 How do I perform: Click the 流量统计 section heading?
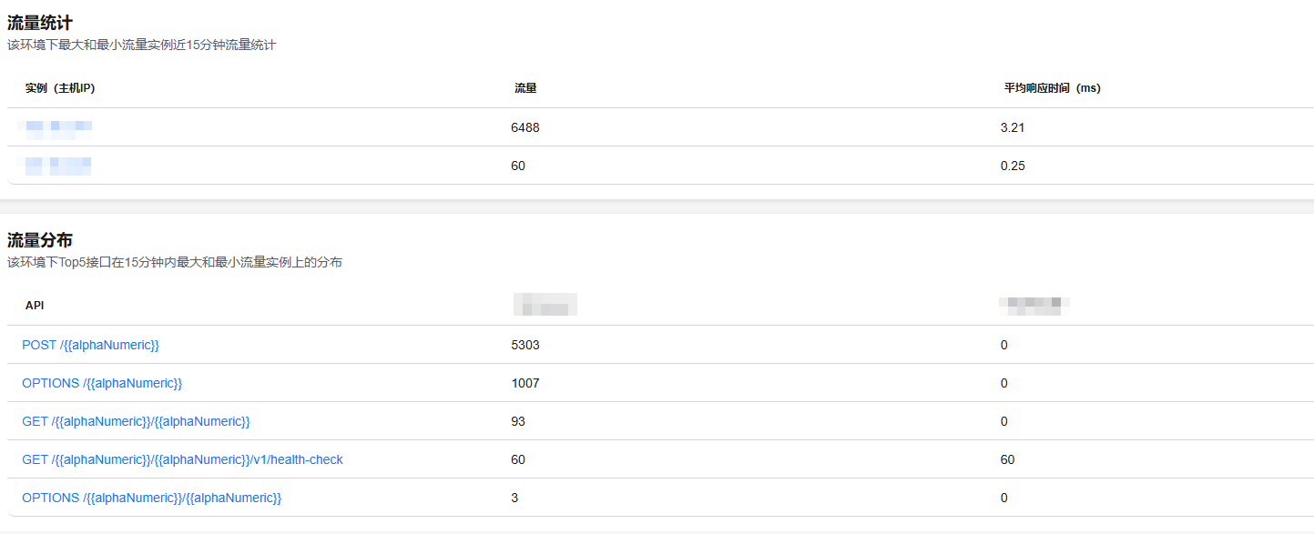point(40,24)
